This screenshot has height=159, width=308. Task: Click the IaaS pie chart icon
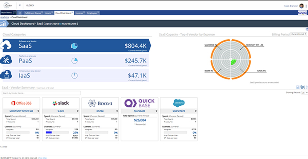75,76
